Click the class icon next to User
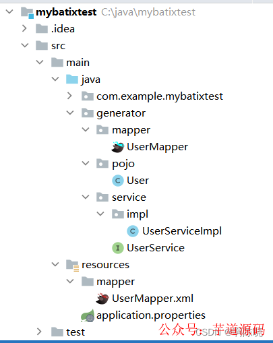The height and width of the screenshot is (343, 273). pyautogui.click(x=118, y=181)
